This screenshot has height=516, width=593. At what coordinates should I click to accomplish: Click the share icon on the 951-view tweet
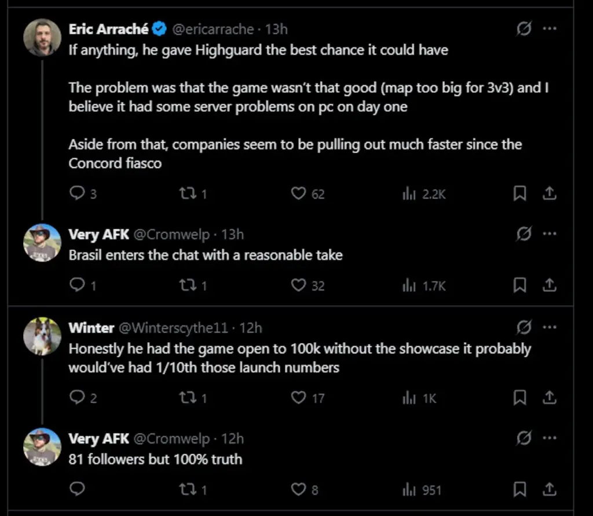(550, 489)
